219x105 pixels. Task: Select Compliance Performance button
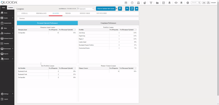pos(108,23)
